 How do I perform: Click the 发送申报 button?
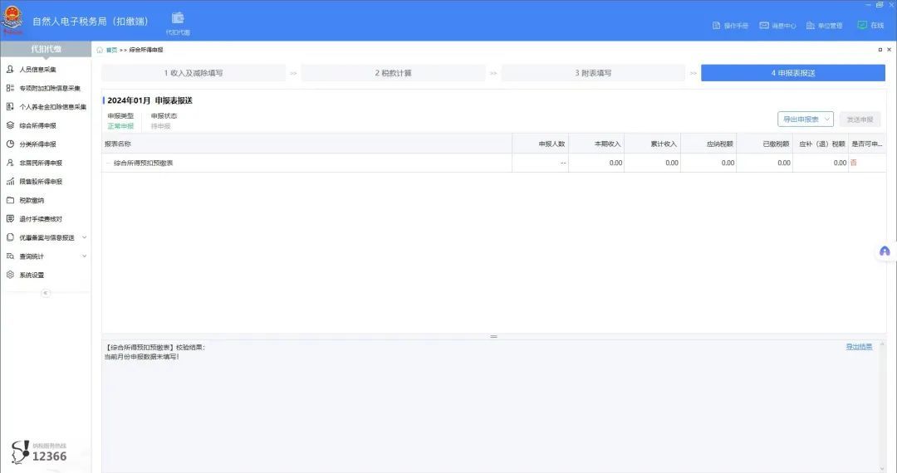click(x=860, y=119)
